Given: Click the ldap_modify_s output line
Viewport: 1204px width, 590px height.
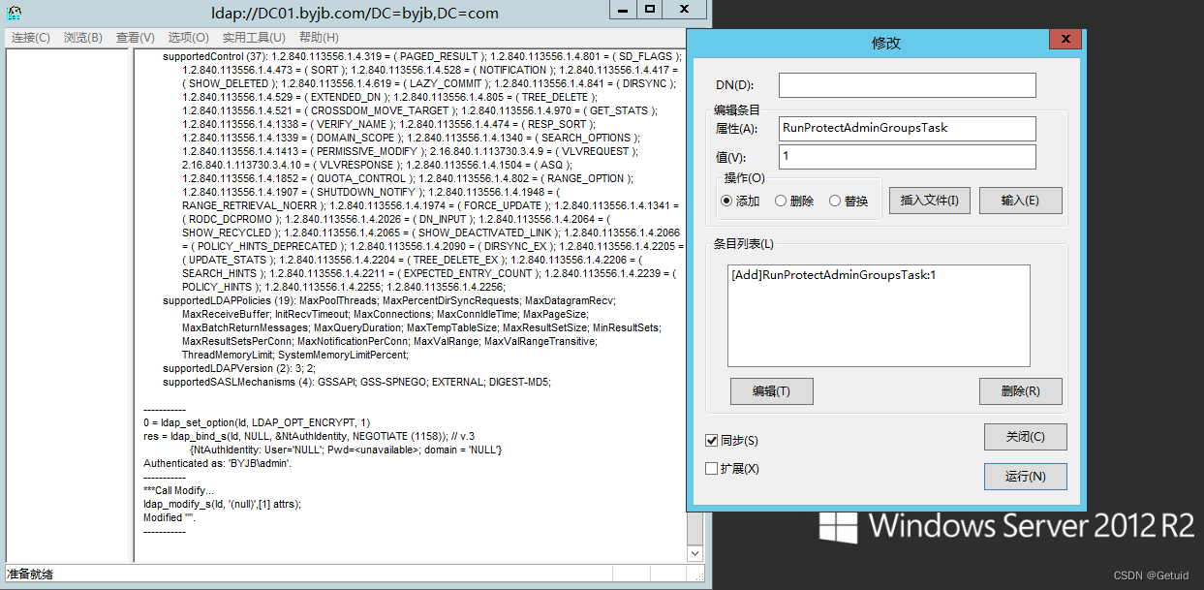Looking at the screenshot, I should (222, 505).
